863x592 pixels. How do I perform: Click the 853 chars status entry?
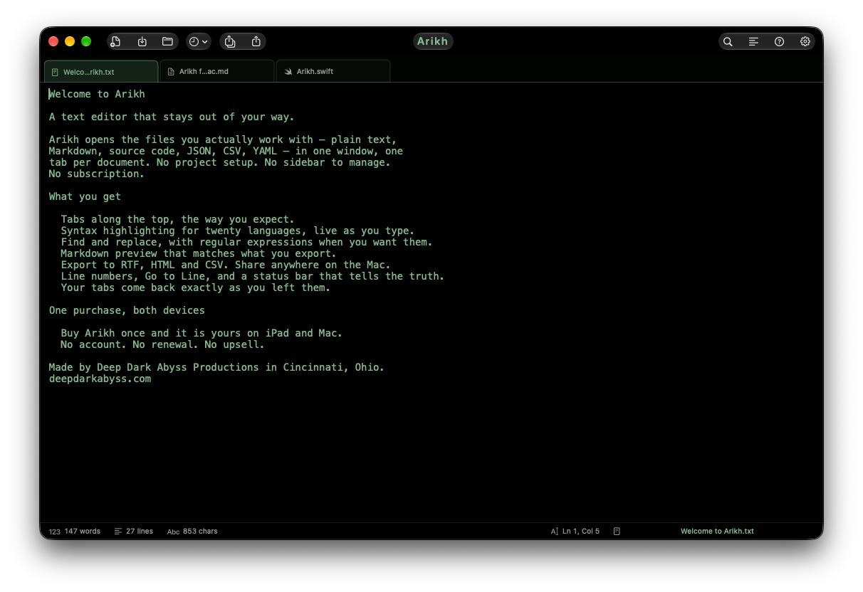click(200, 532)
